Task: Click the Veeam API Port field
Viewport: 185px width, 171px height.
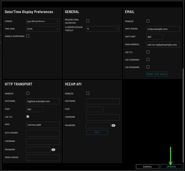Action: coord(95,109)
